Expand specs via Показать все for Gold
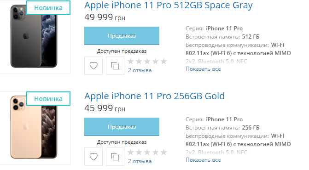309x170 pixels. coord(203,160)
